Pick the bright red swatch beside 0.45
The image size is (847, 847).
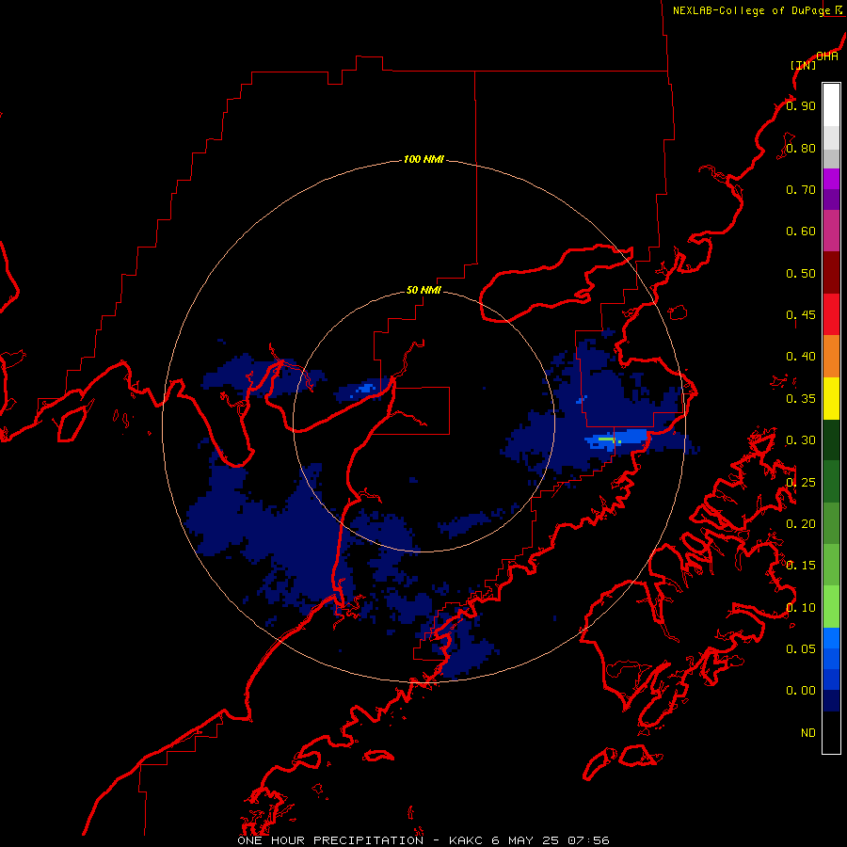tap(831, 314)
